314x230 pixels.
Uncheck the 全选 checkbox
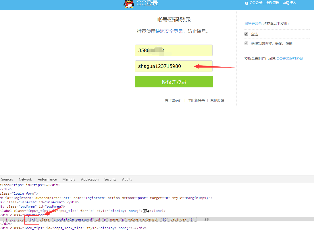(x=246, y=34)
